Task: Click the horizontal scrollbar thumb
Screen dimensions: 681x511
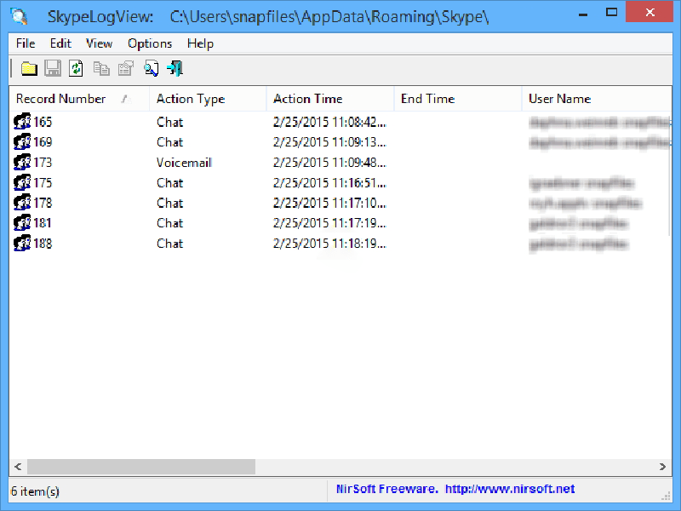Action: 141,467
